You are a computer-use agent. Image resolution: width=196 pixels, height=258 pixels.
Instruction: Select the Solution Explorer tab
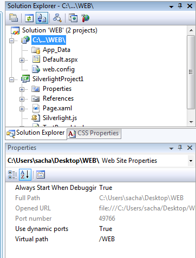pos(36,133)
